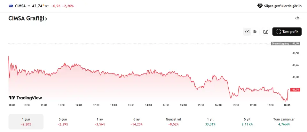This screenshot has width=307, height=132.
Task: Switch to area chart style
Action: [247, 32]
